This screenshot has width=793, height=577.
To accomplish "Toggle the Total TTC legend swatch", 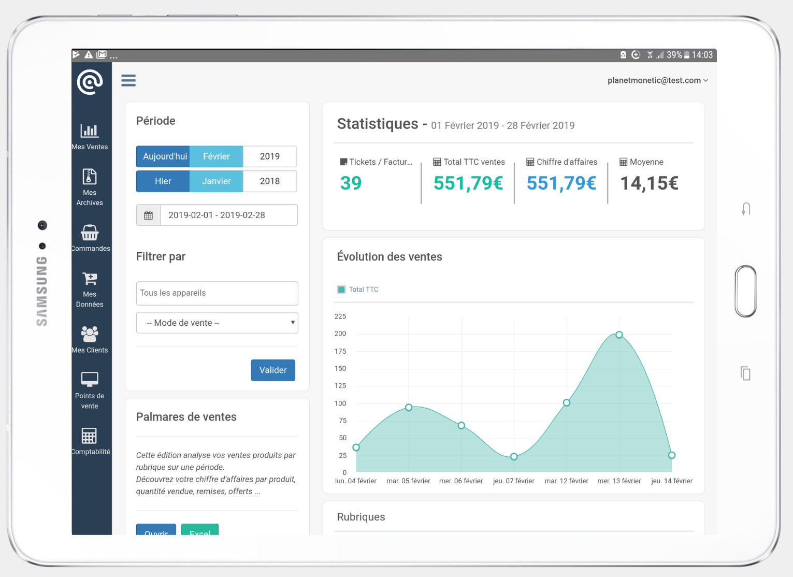I will (342, 290).
